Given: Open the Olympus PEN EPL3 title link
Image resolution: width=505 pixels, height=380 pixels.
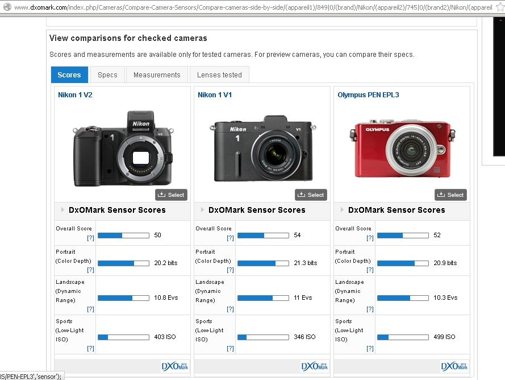Looking at the screenshot, I should tap(368, 95).
